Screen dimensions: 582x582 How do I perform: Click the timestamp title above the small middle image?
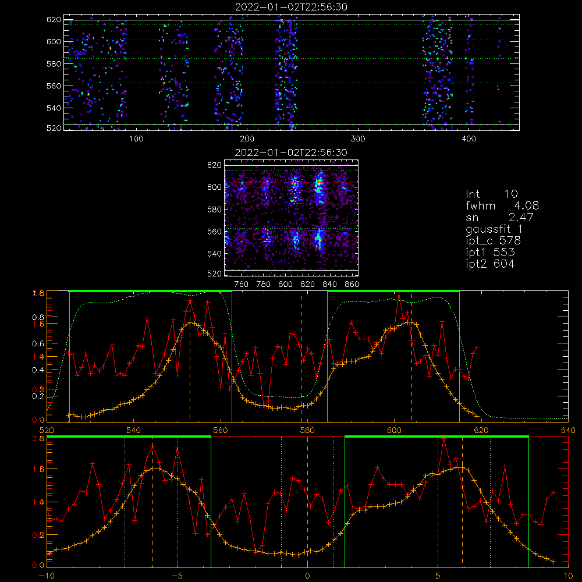291,152
